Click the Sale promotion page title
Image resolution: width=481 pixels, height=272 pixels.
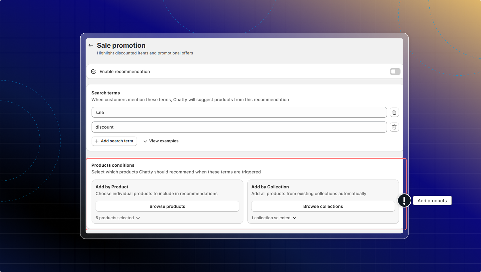[121, 45]
